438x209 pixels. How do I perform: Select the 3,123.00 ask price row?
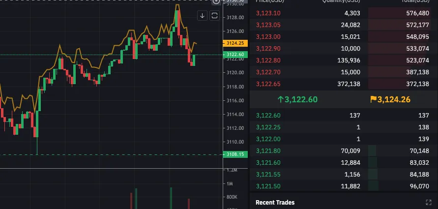(344, 37)
